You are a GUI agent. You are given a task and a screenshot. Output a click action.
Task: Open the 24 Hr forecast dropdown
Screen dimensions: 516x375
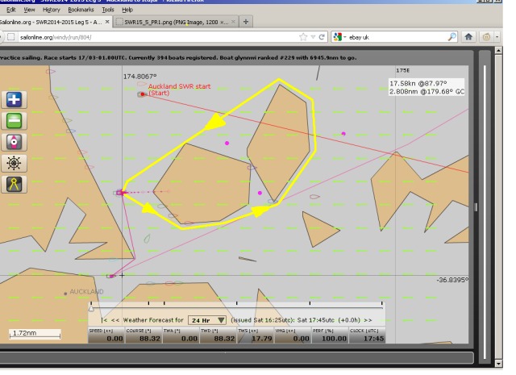pyautogui.click(x=207, y=320)
